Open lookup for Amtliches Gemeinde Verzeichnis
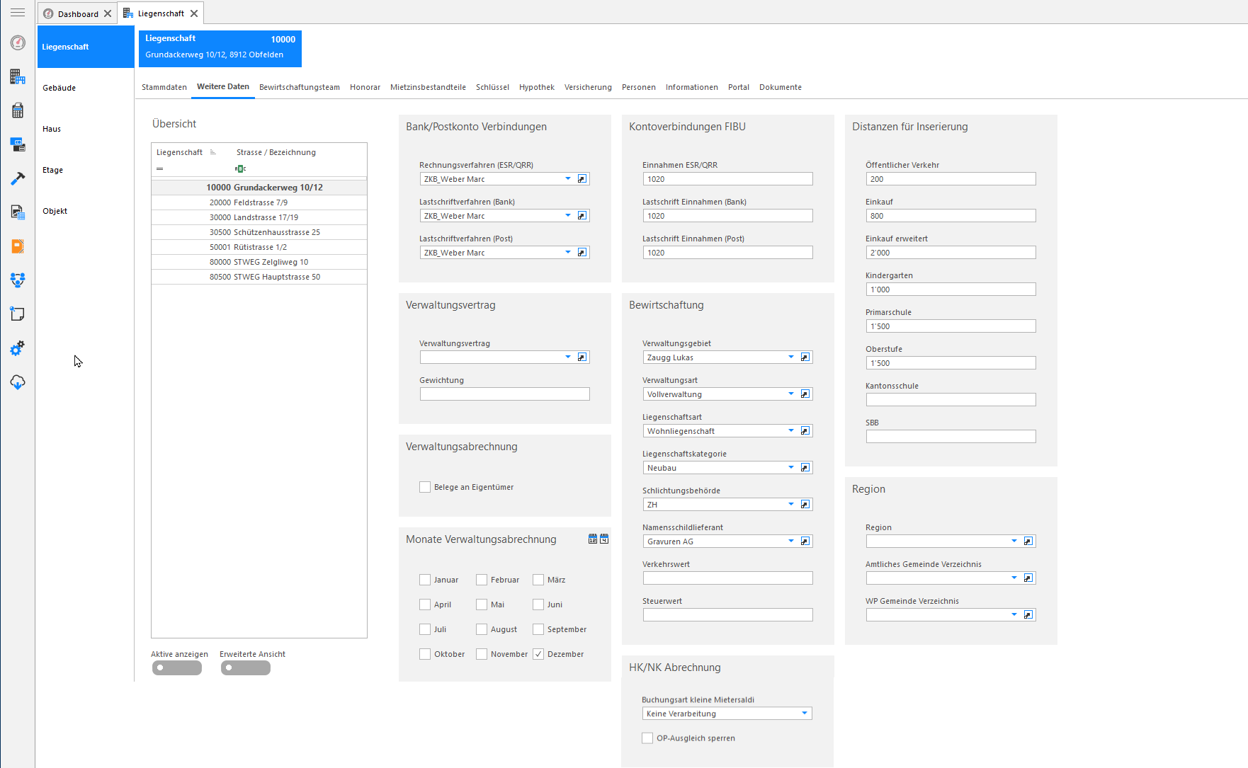The image size is (1248, 768). [x=1028, y=578]
